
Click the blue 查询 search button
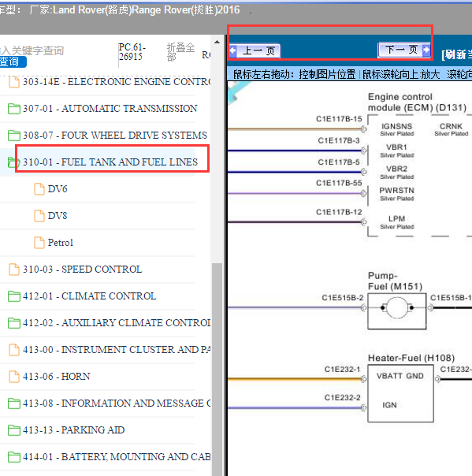point(12,61)
